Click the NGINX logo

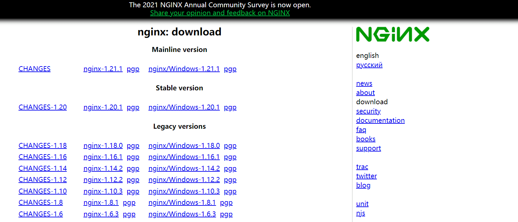pos(392,34)
